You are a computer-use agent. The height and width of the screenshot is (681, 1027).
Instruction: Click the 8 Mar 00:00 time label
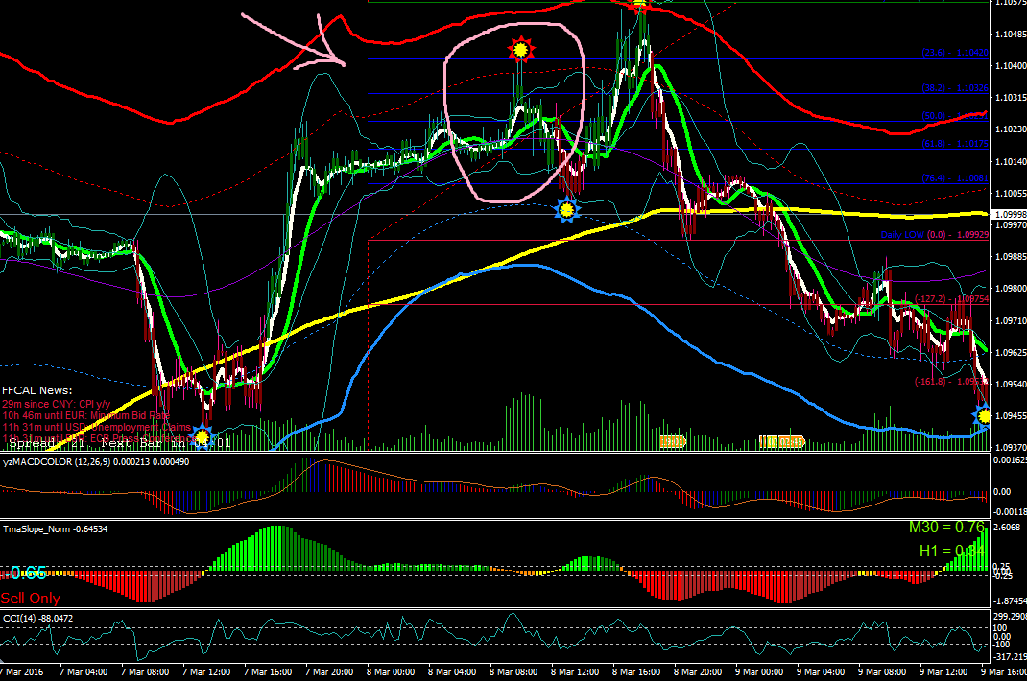(x=391, y=671)
